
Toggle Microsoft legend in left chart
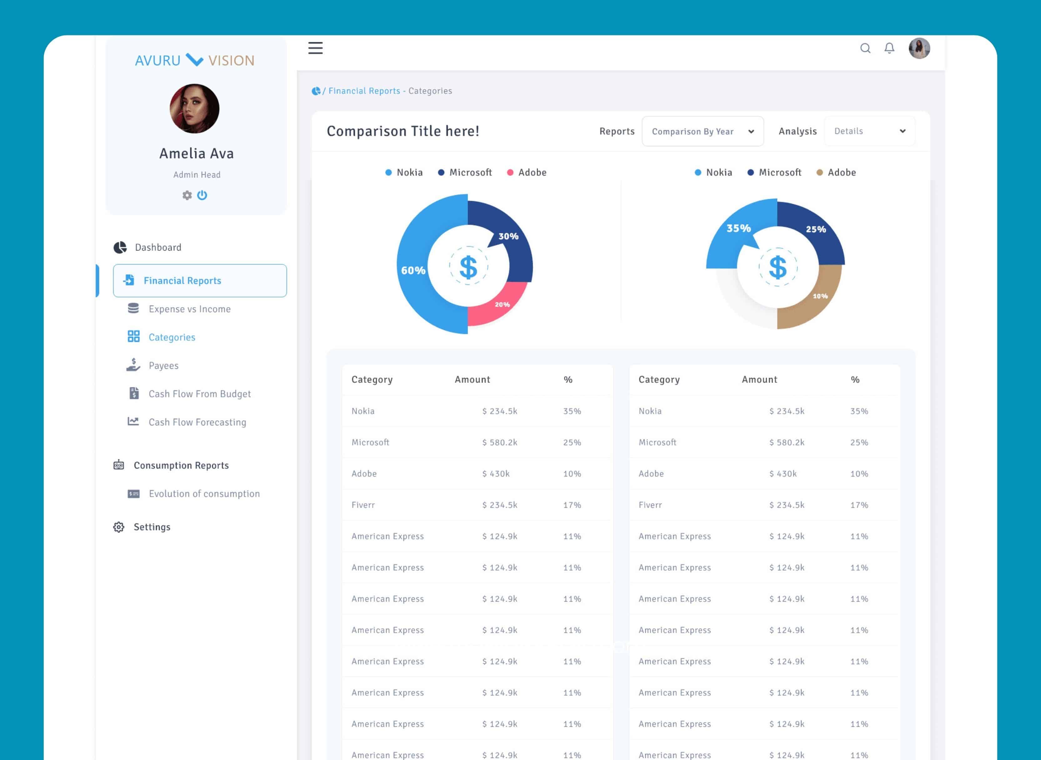[465, 173]
